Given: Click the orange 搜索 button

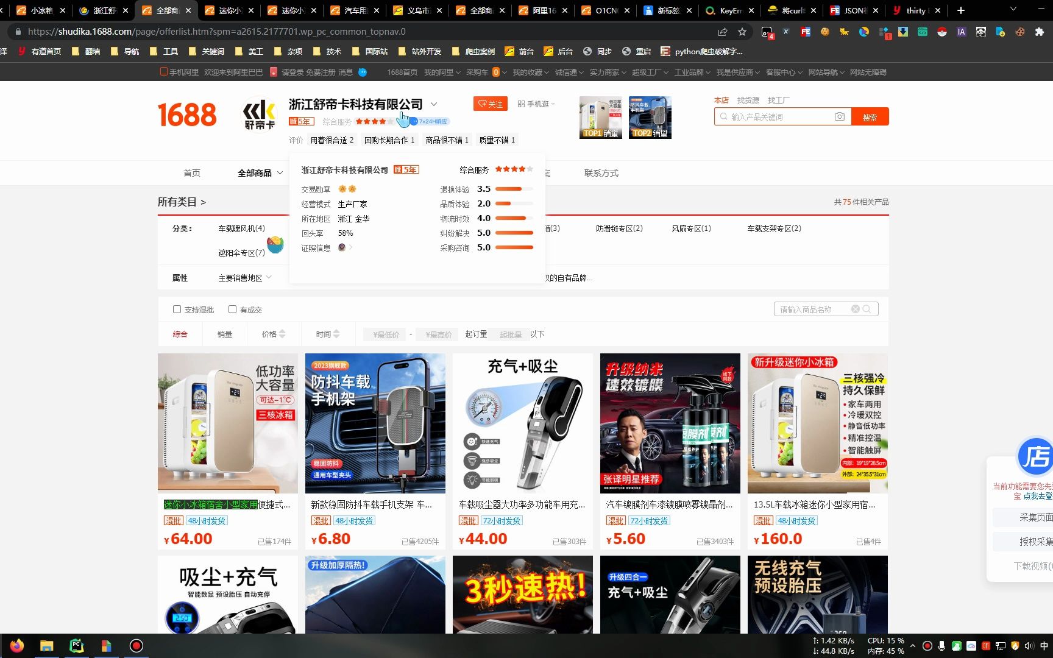Looking at the screenshot, I should (870, 116).
